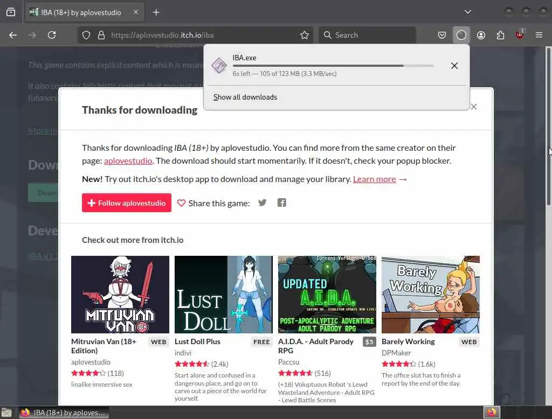Open the Firefox View icon
The image size is (552, 419).
pos(11,12)
